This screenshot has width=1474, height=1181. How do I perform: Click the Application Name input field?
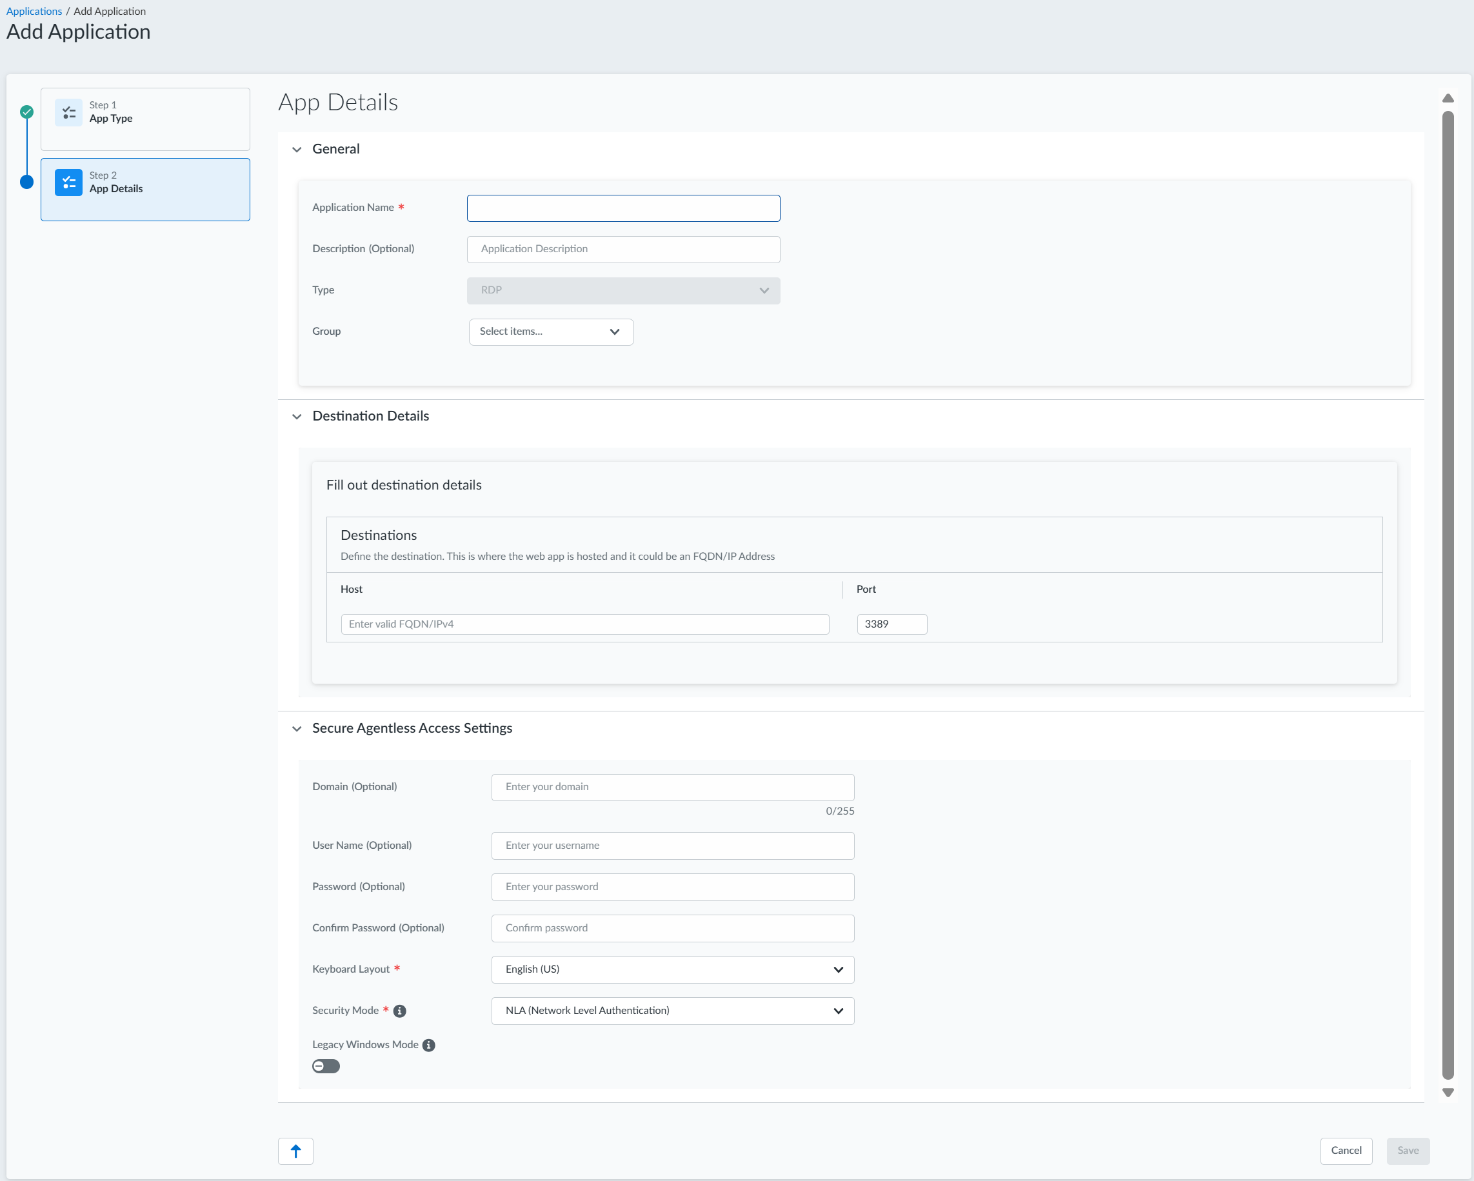(623, 208)
